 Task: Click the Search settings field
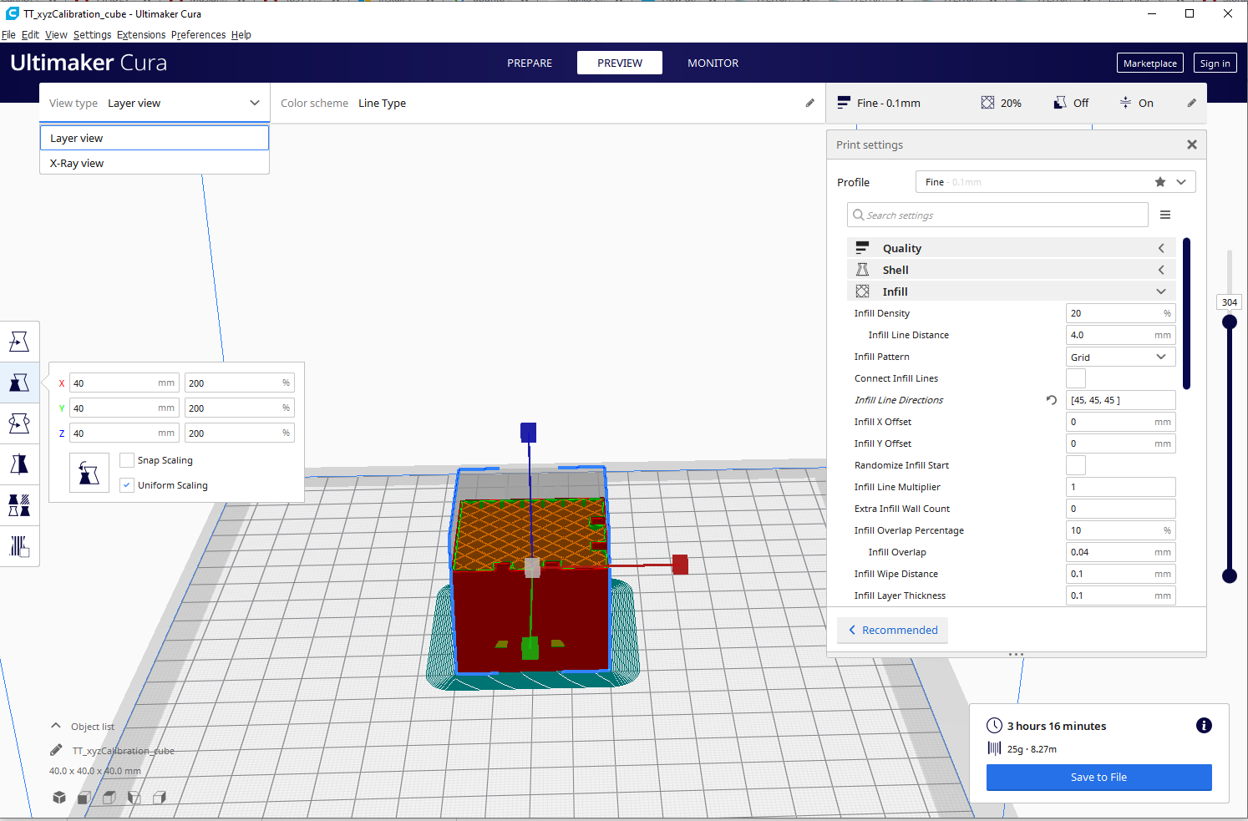click(x=997, y=215)
